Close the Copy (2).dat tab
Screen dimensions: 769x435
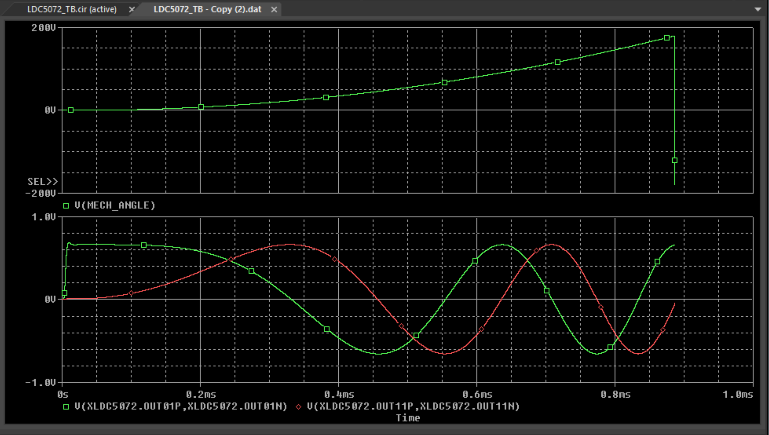pyautogui.click(x=274, y=9)
